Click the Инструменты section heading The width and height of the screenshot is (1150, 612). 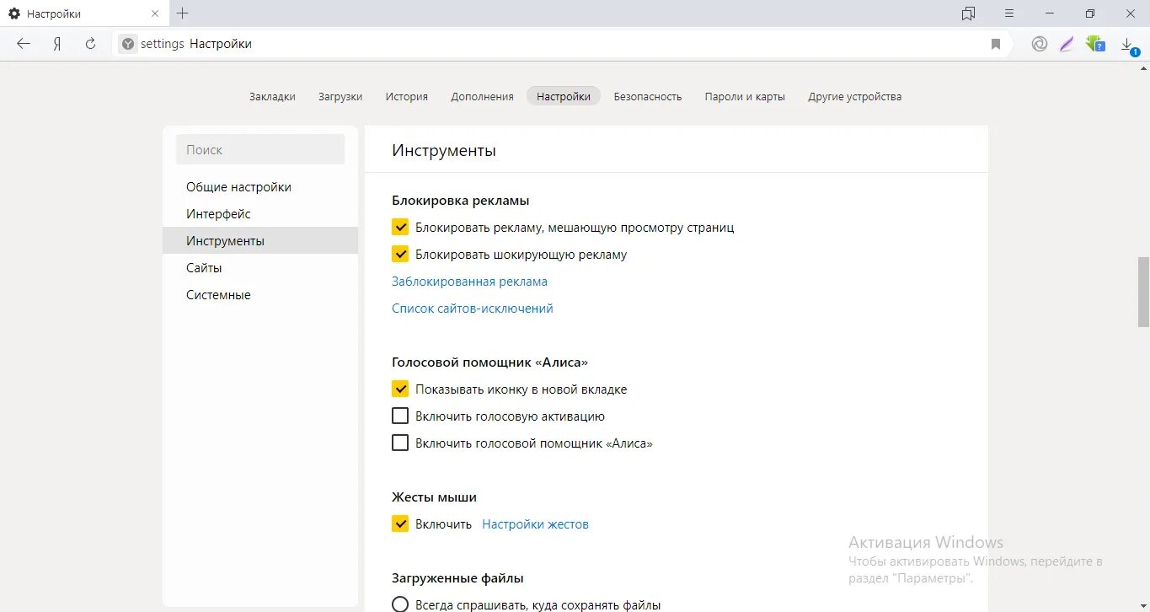coord(444,150)
